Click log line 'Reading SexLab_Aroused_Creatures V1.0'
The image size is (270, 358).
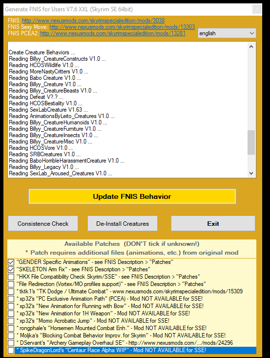[61, 173]
